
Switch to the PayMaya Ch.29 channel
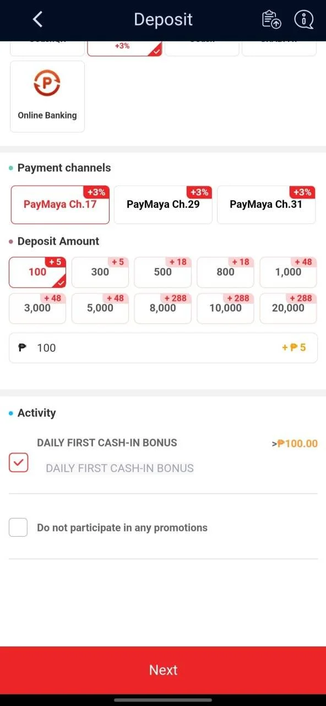pyautogui.click(x=163, y=205)
